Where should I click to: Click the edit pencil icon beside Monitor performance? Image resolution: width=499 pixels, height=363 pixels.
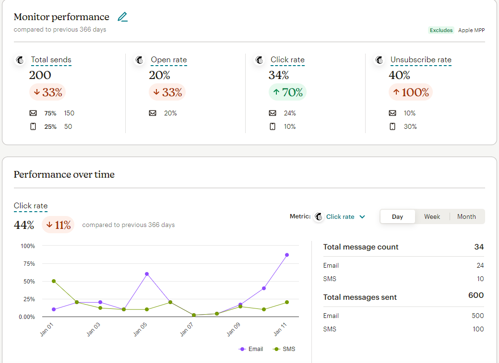123,17
